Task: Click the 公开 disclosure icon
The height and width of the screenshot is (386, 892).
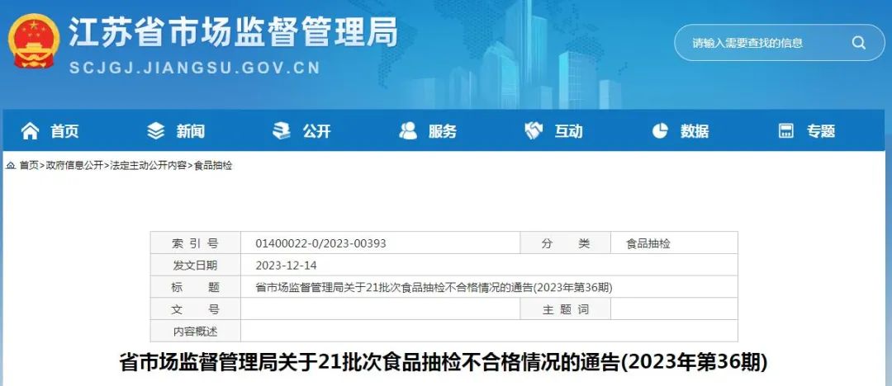Action: pyautogui.click(x=282, y=131)
